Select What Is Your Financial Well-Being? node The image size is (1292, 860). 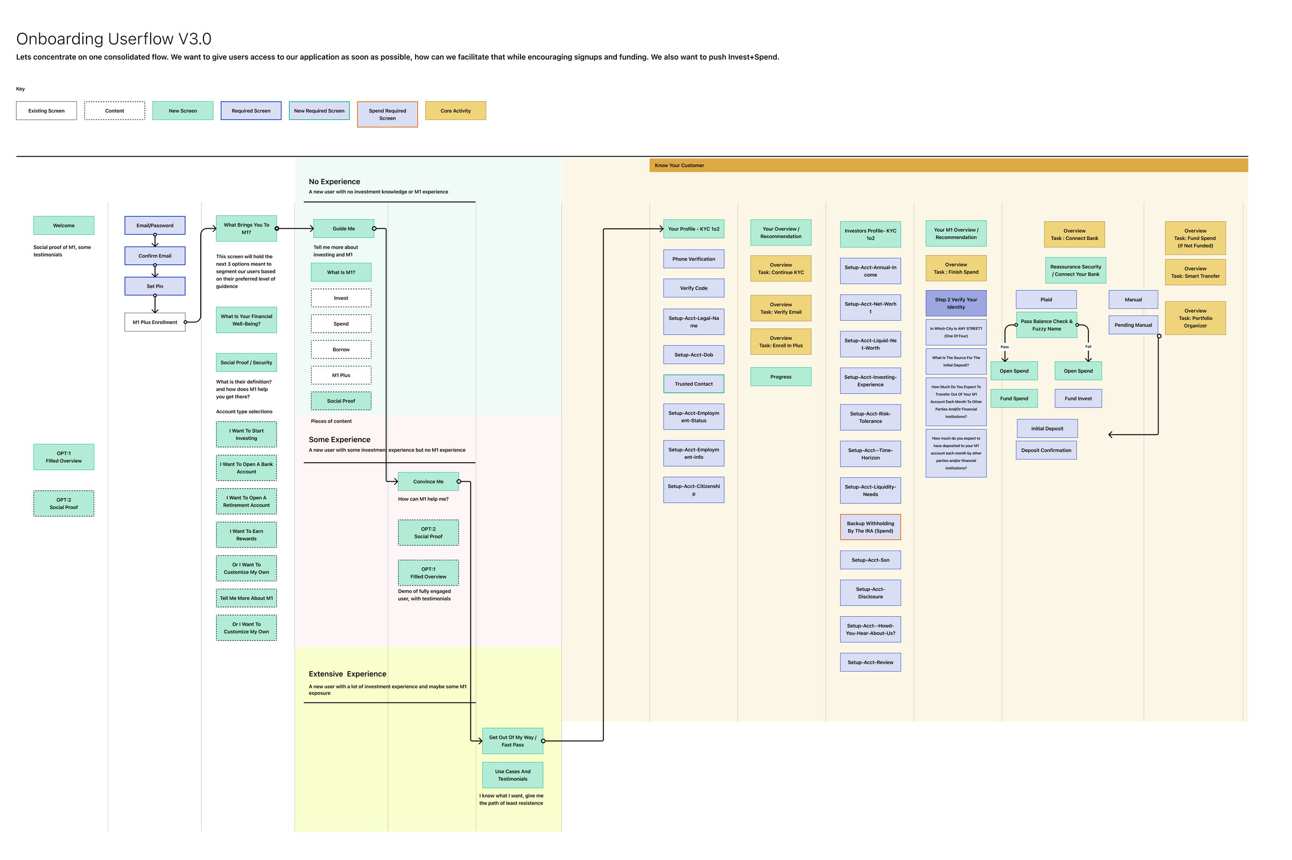coord(247,320)
